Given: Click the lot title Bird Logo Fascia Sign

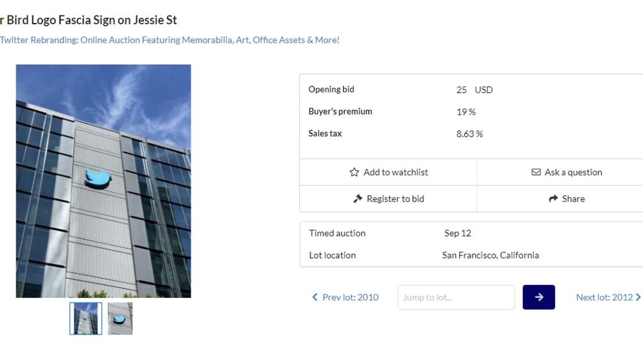Looking at the screenshot, I should tap(88, 20).
